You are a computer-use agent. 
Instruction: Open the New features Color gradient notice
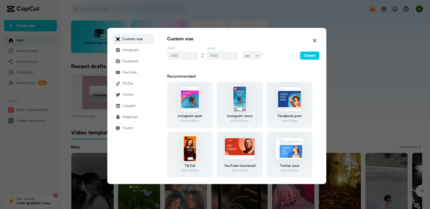[x=30, y=201]
